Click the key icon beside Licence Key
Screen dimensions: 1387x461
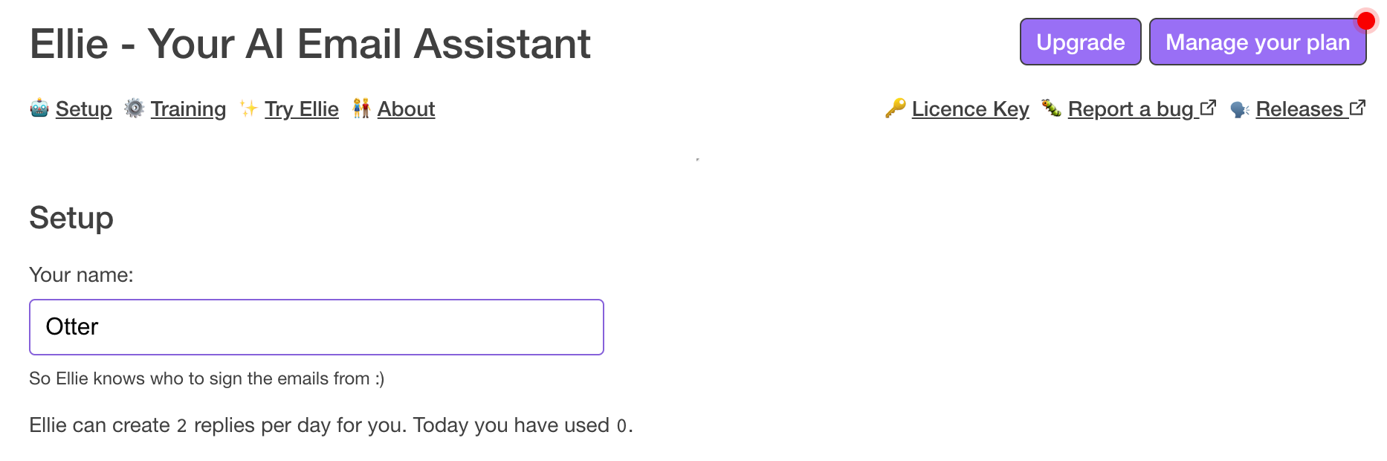(x=895, y=109)
